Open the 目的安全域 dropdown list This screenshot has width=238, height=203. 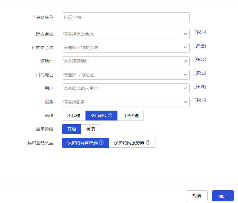point(126,48)
